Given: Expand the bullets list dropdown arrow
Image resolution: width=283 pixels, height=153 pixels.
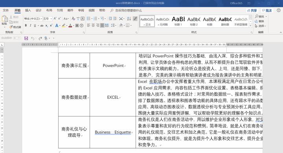Looking at the screenshot, I should pyautogui.click(x=92, y=18).
